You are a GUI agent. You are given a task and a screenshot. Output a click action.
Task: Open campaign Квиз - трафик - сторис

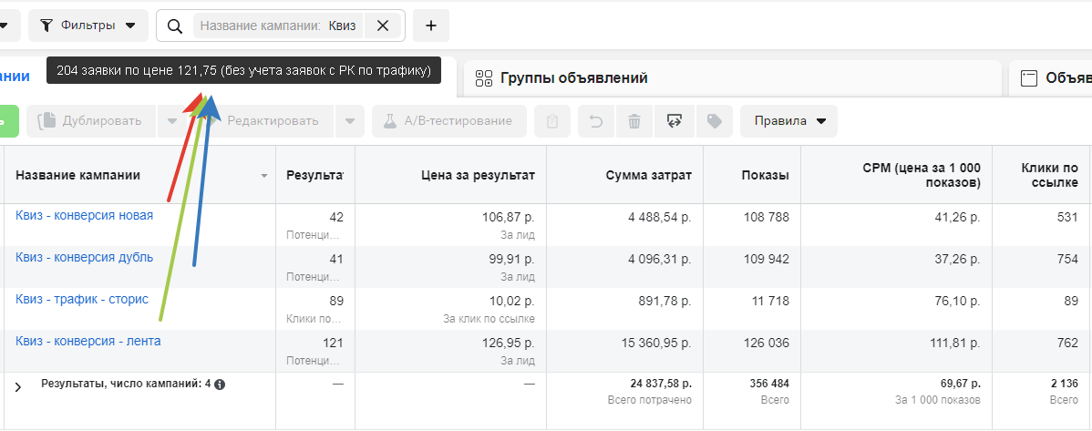tap(81, 299)
